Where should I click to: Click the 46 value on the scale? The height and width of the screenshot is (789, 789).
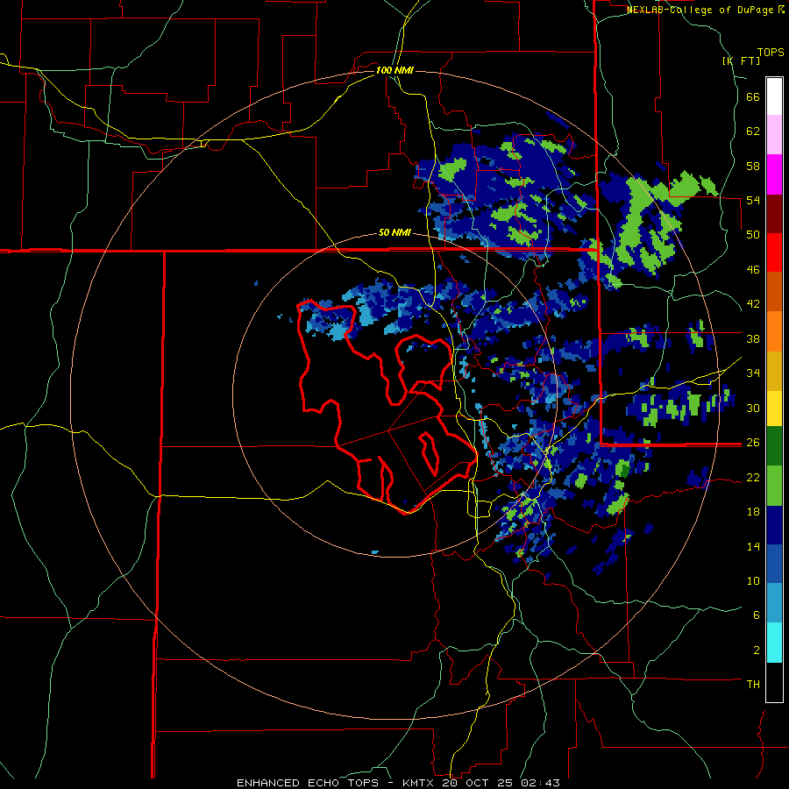click(753, 270)
